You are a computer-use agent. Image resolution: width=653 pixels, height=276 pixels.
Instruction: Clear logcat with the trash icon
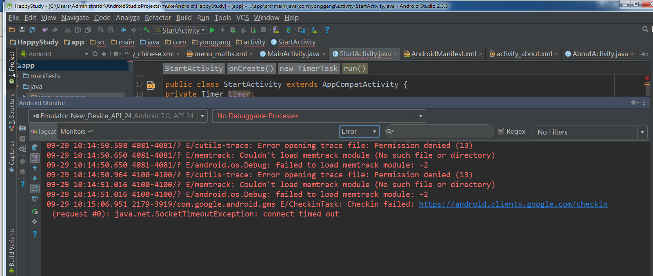35,148
